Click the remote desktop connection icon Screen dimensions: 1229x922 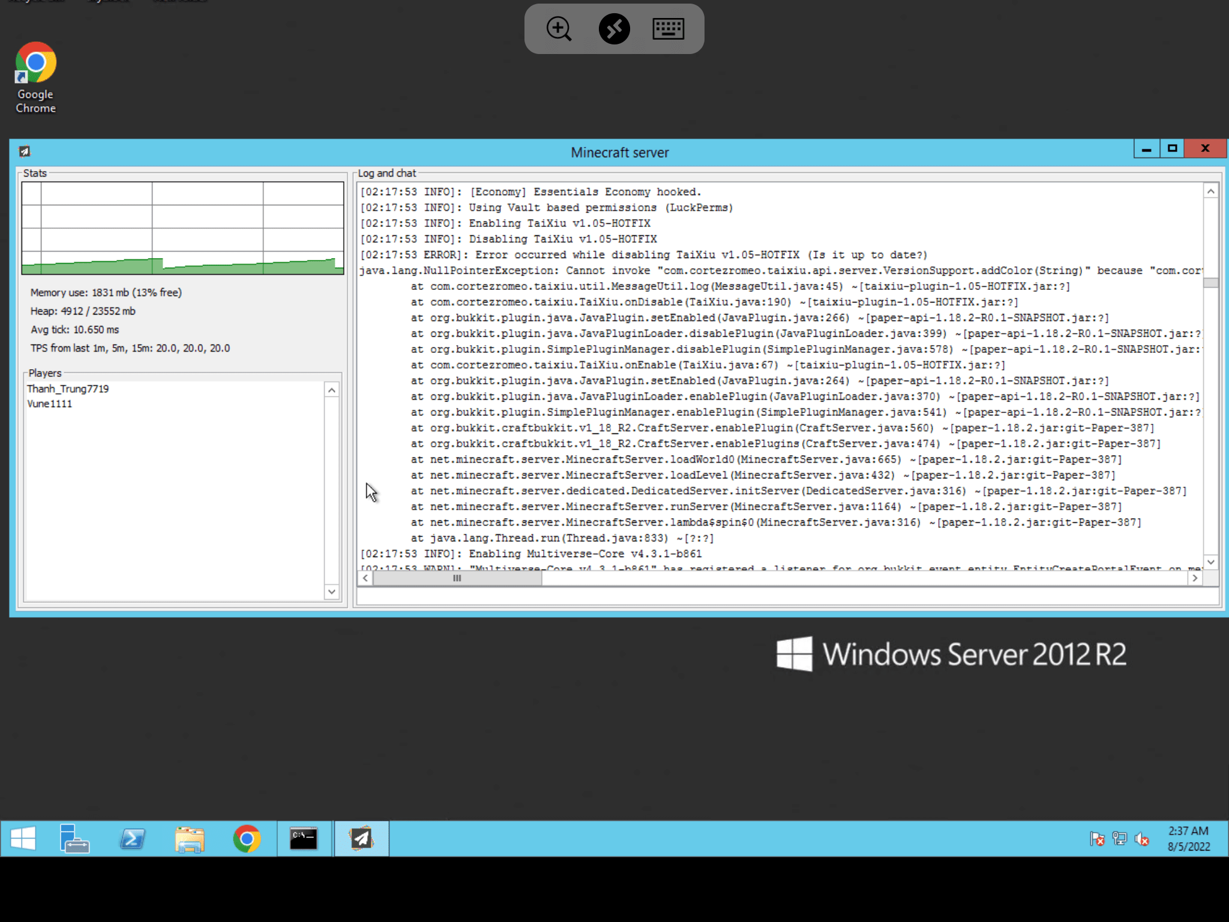[614, 29]
